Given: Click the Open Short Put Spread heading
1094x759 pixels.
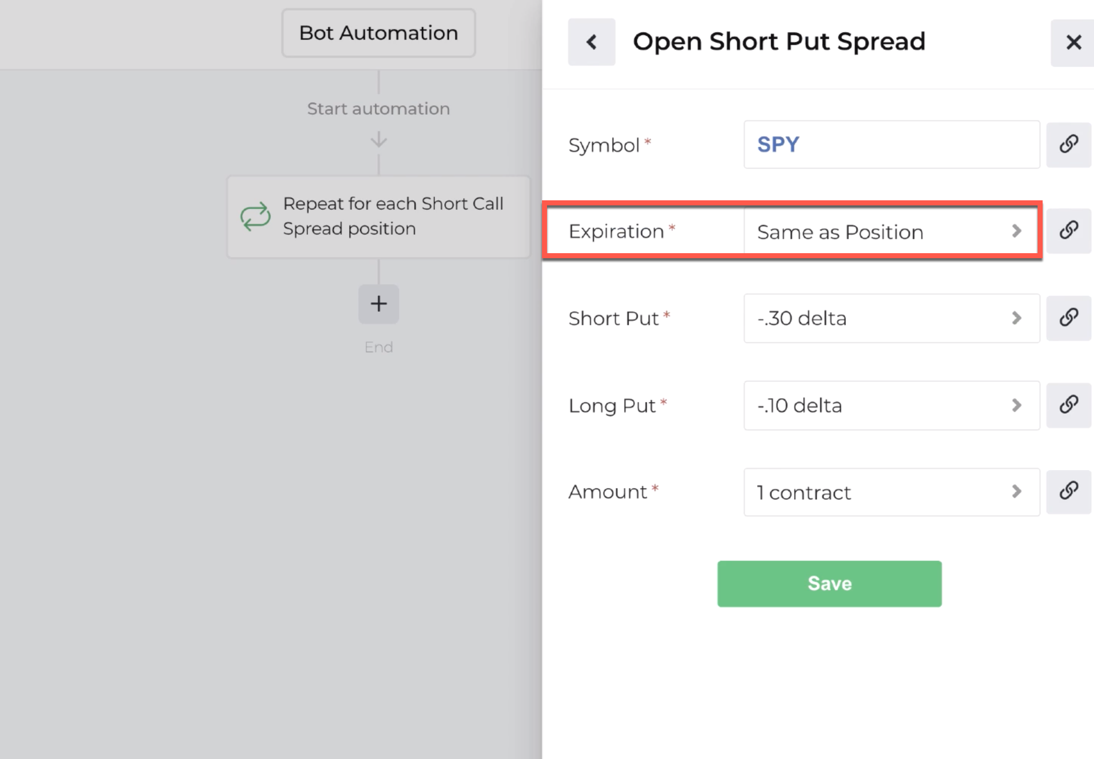Looking at the screenshot, I should click(779, 42).
